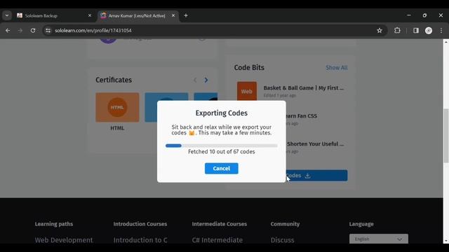Image resolution: width=449 pixels, height=252 pixels.
Task: Go forward to the next page
Action: click(20, 30)
